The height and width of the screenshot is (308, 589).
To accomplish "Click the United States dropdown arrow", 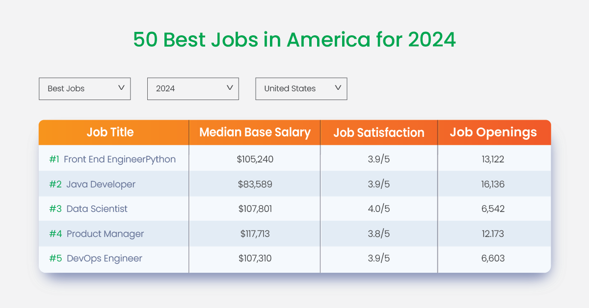I will [337, 88].
